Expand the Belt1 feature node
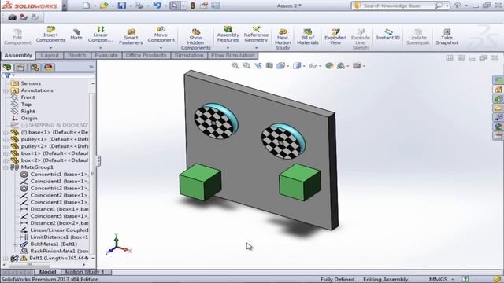The image size is (504, 283). click(x=6, y=259)
